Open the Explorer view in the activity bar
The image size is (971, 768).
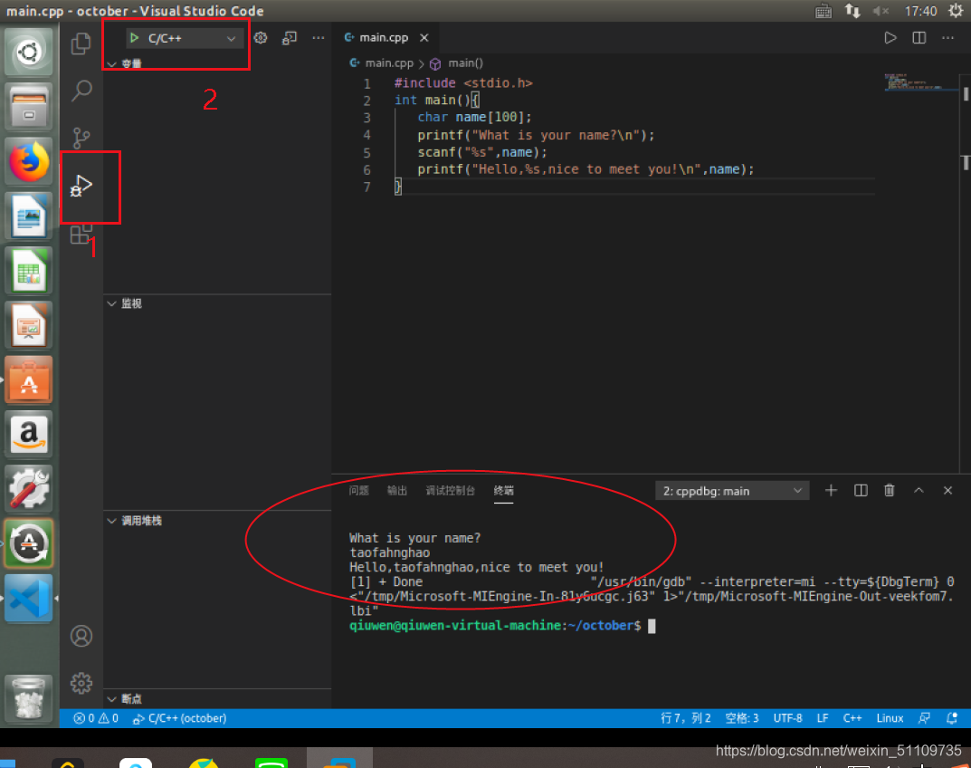click(x=81, y=43)
